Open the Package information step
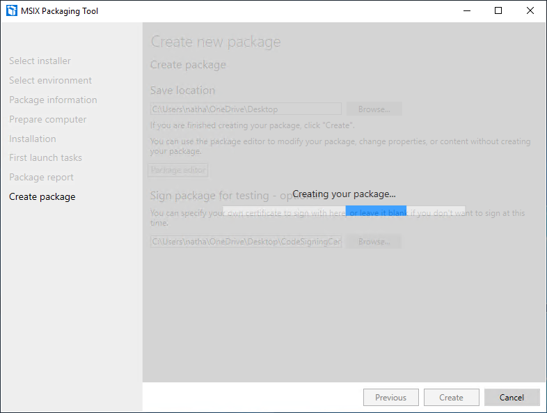Viewport: 547px width, 413px height. (53, 100)
